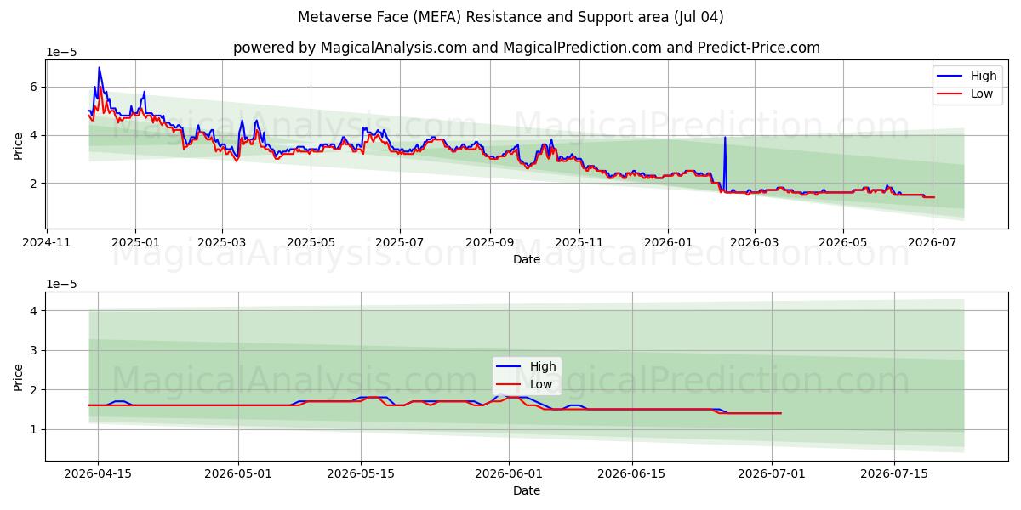The width and height of the screenshot is (1021, 510).
Task: Click the '2026-03' date tick label
Action: coord(755,243)
